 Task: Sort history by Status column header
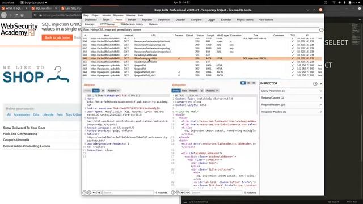(x=200, y=35)
